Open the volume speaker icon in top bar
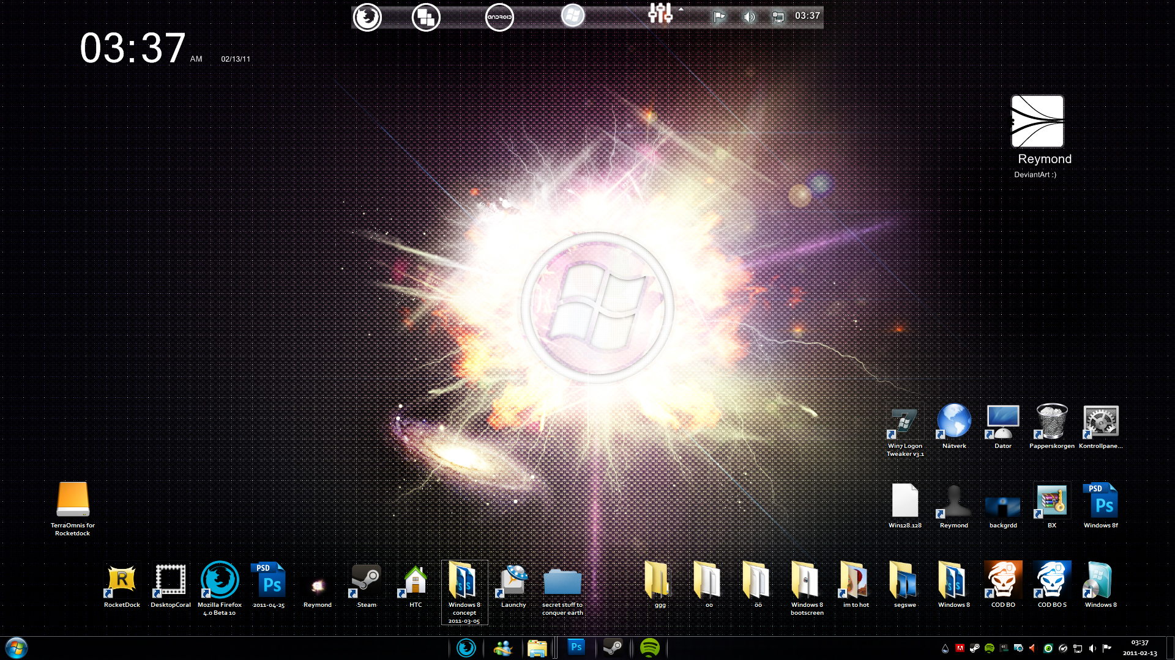1175x660 pixels. pos(749,17)
